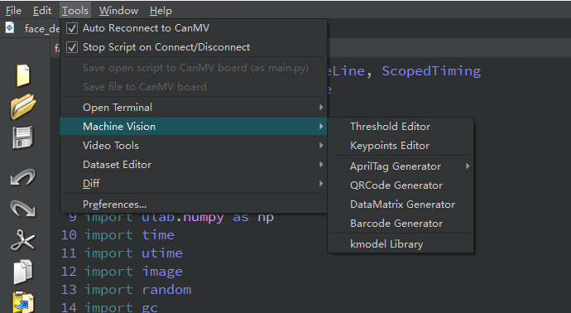571x313 pixels.
Task: Expand the Diff submenu
Action: pyautogui.click(x=194, y=183)
